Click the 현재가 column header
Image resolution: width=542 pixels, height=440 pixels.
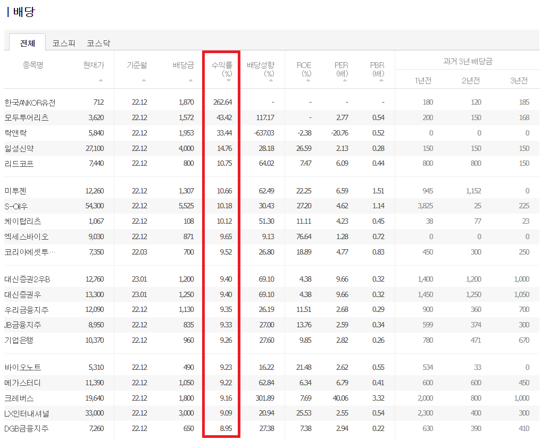point(94,65)
